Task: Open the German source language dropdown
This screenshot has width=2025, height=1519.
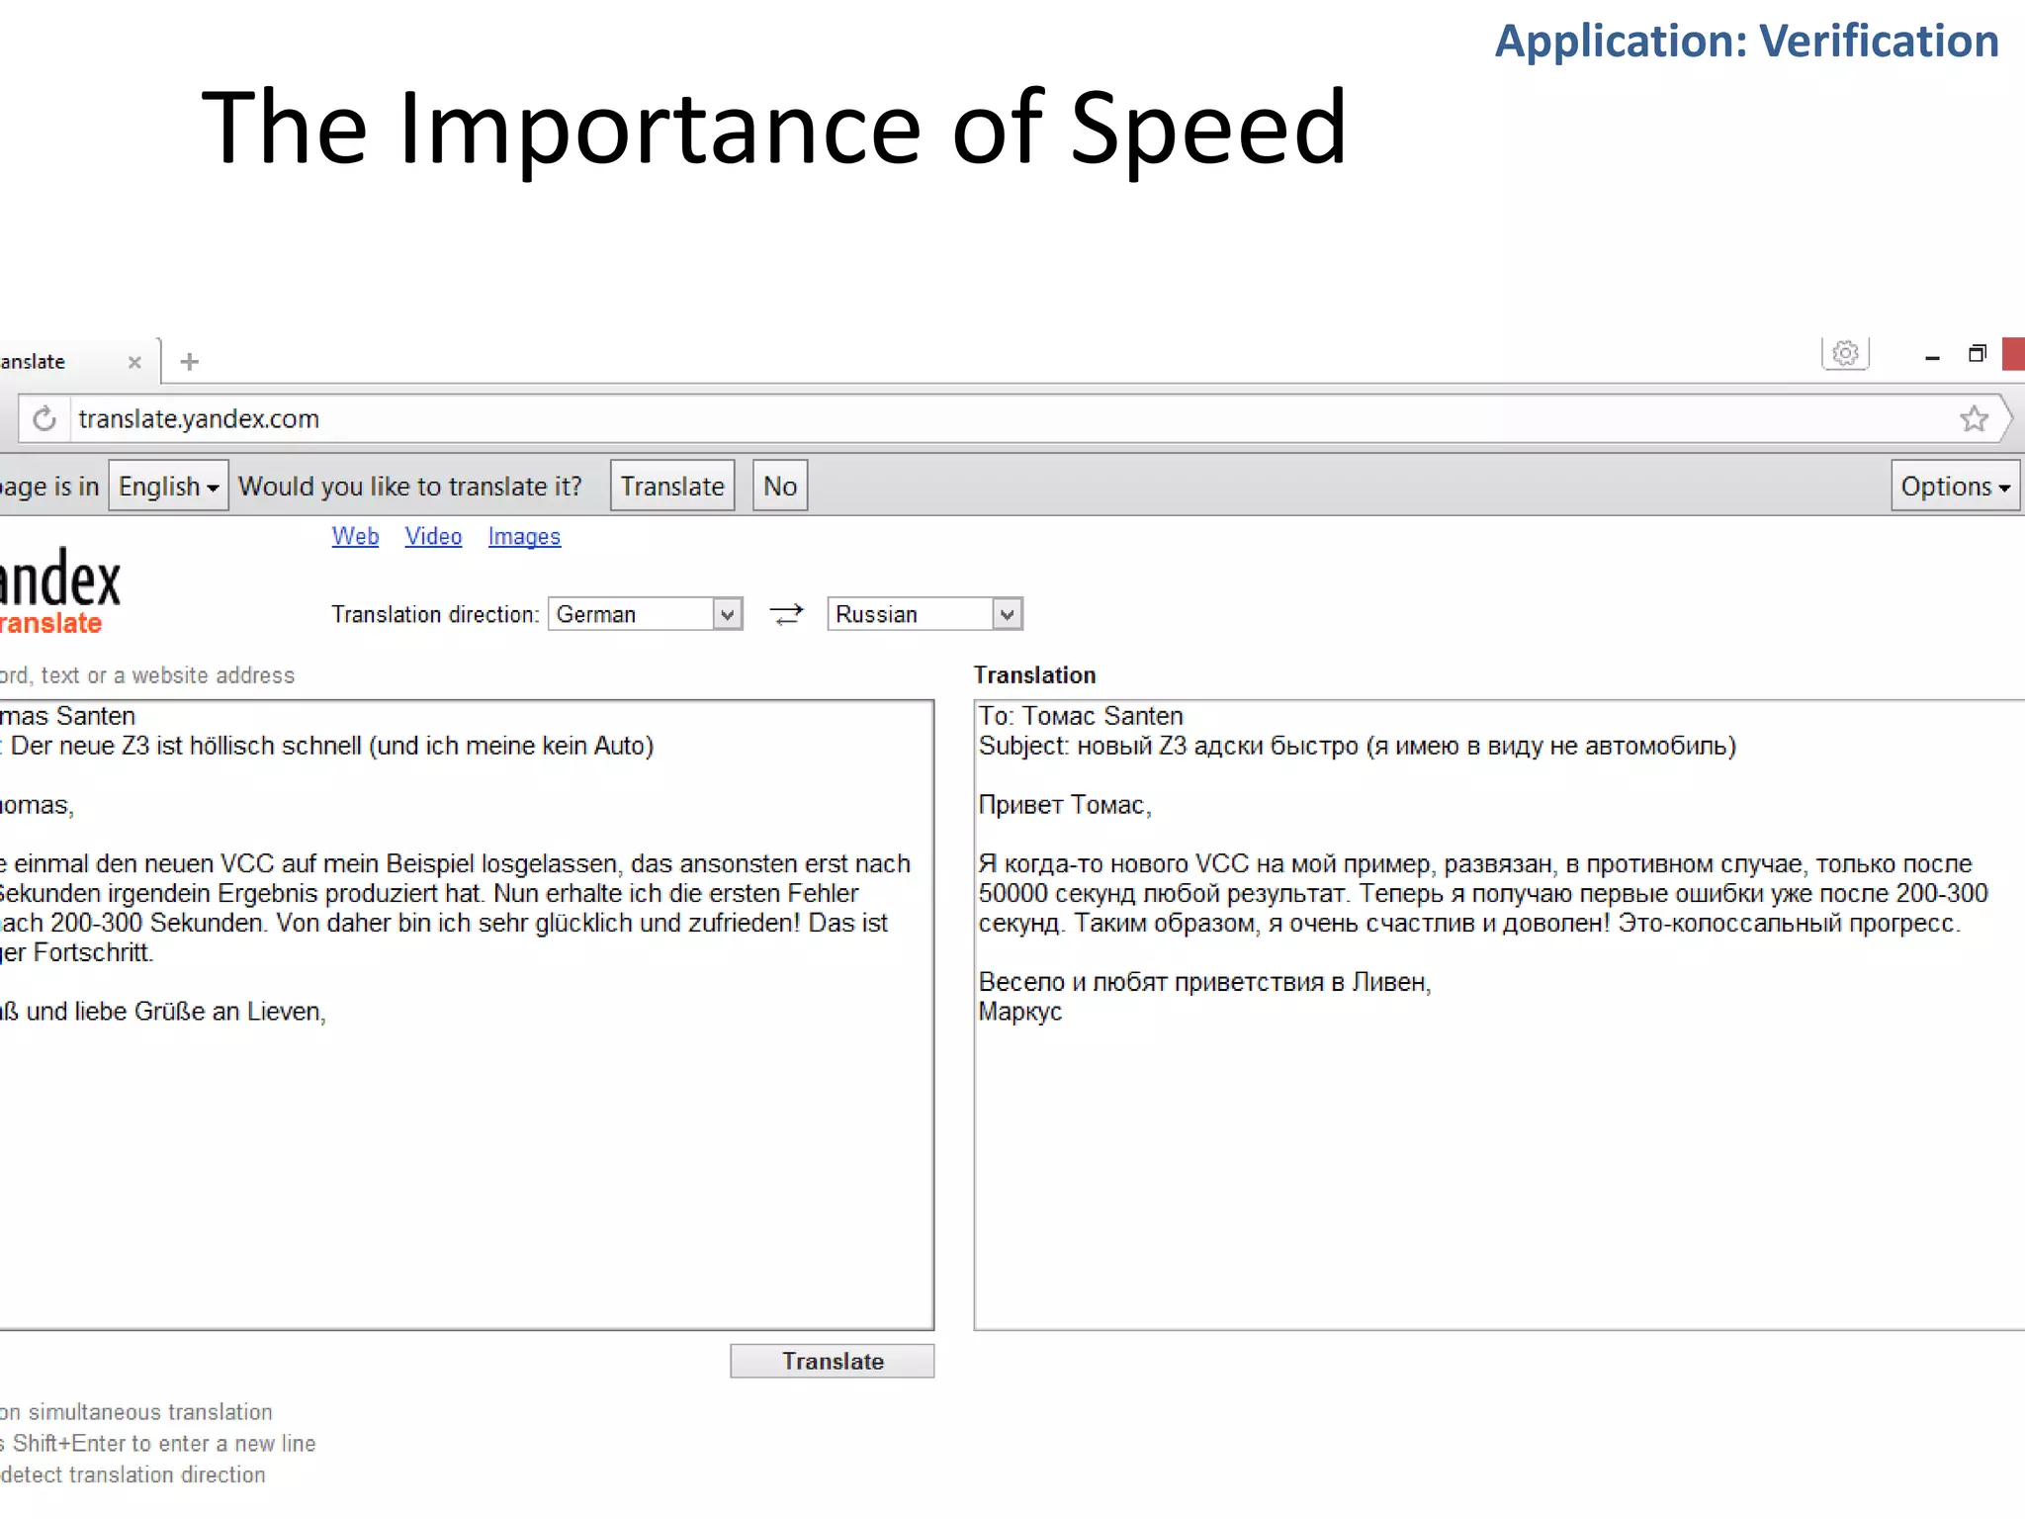Action: click(645, 614)
